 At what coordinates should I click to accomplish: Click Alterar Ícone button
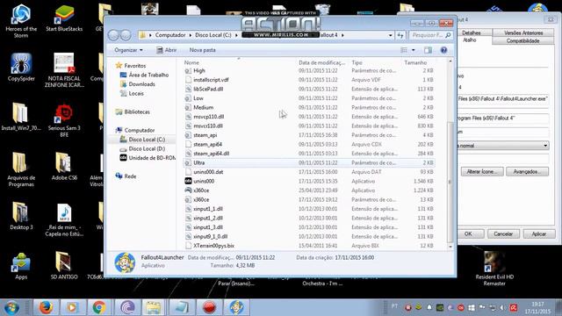(482, 172)
